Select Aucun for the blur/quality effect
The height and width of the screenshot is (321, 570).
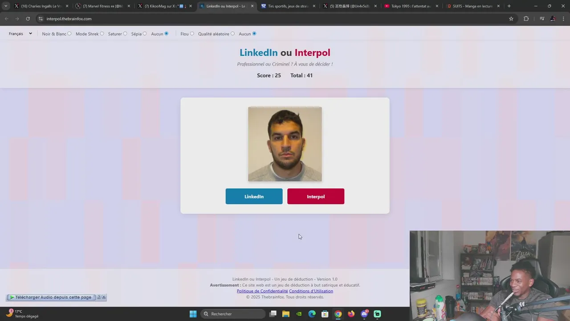254,34
